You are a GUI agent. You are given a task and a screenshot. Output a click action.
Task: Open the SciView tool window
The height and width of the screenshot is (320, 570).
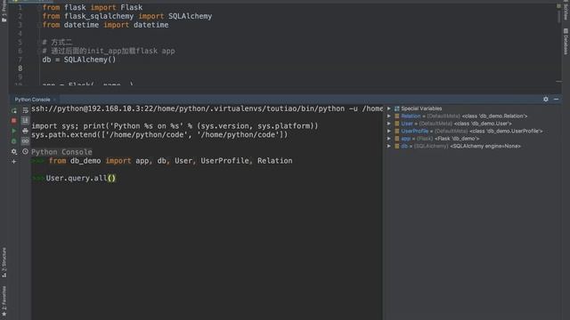[566, 11]
